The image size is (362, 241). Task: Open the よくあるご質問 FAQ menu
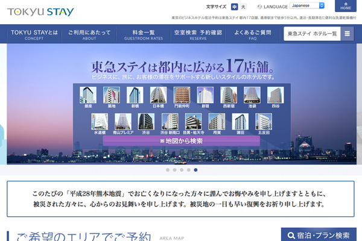pos(253,34)
